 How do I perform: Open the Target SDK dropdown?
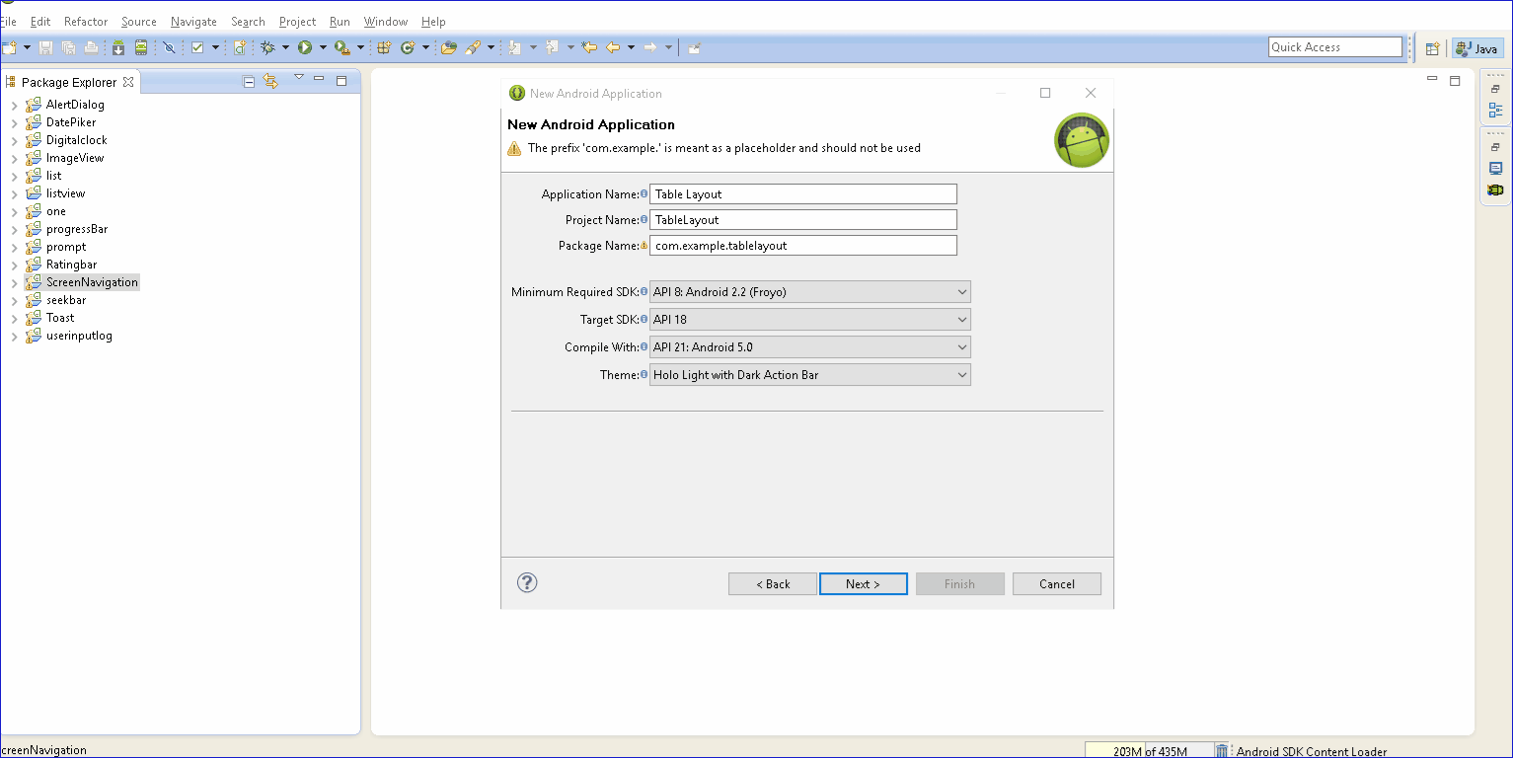pos(809,320)
